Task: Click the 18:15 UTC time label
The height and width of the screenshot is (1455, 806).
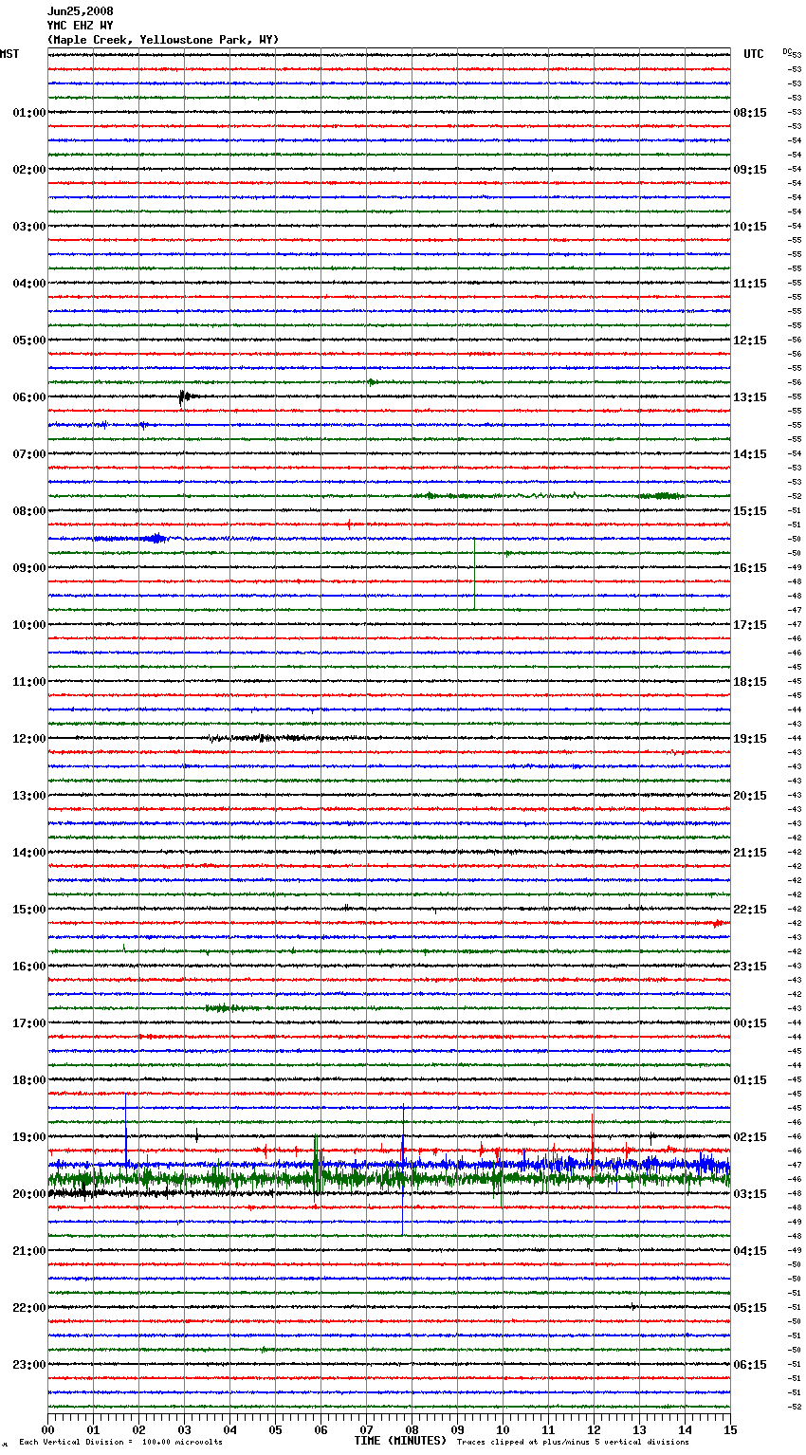Action: coord(750,682)
